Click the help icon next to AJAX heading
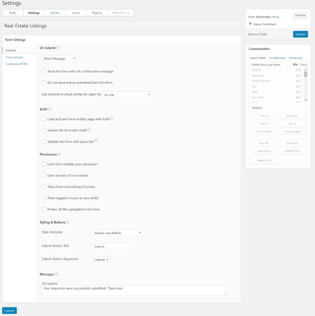Screen dimensions: 315x316 pos(50,109)
